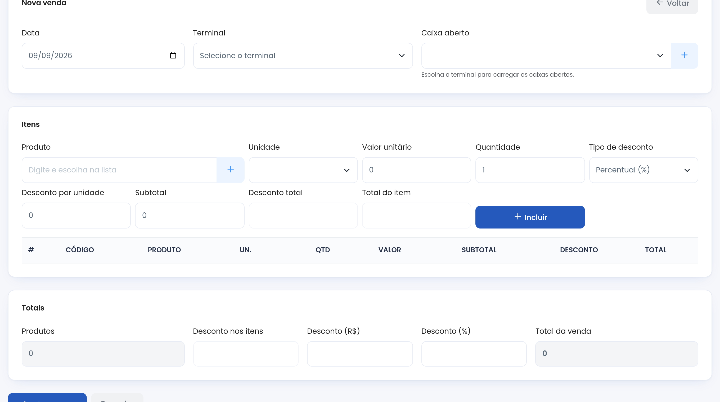Click the PRODUTO column header
Image resolution: width=720 pixels, height=402 pixels.
(x=164, y=250)
